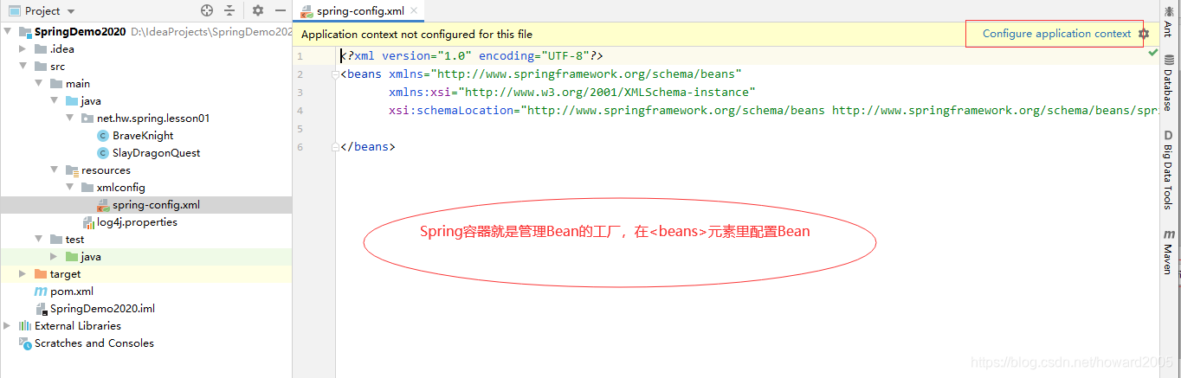Click the resources folder icon

[x=72, y=170]
